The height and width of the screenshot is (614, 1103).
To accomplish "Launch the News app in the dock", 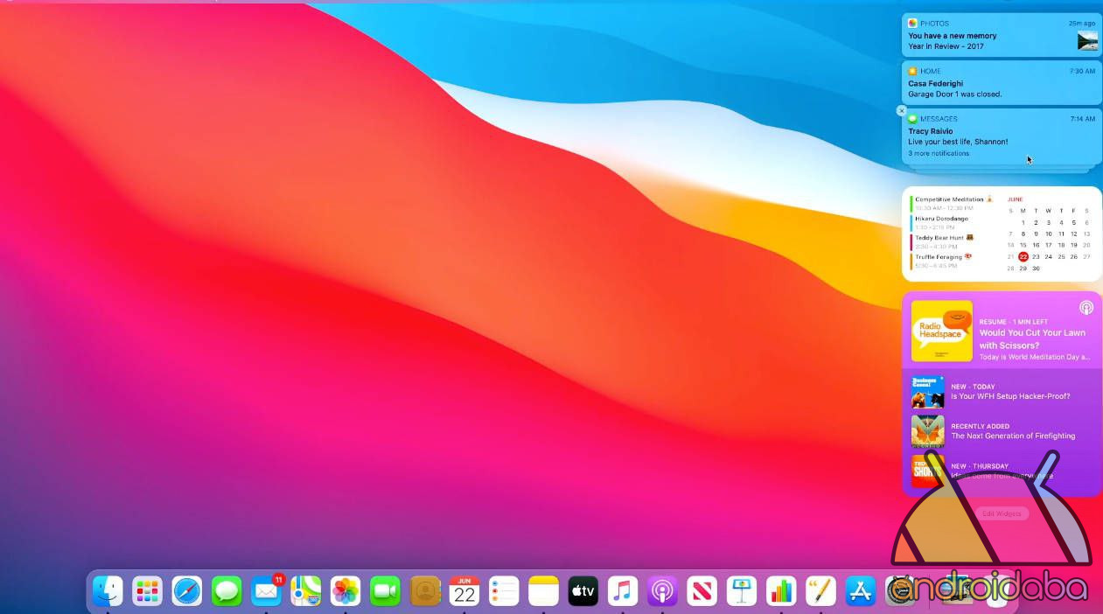I will [702, 591].
